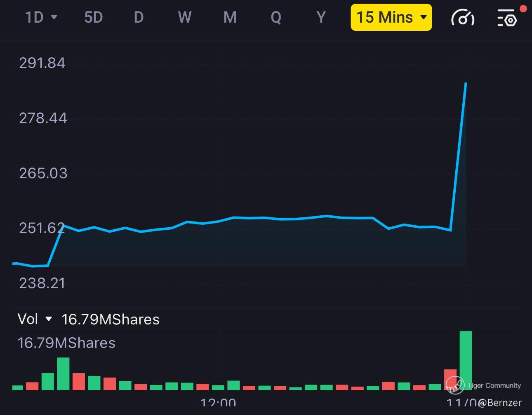Screen dimensions: 532x415
Task: Expand the 1D timeframe dropdown arrow
Action: point(54,17)
